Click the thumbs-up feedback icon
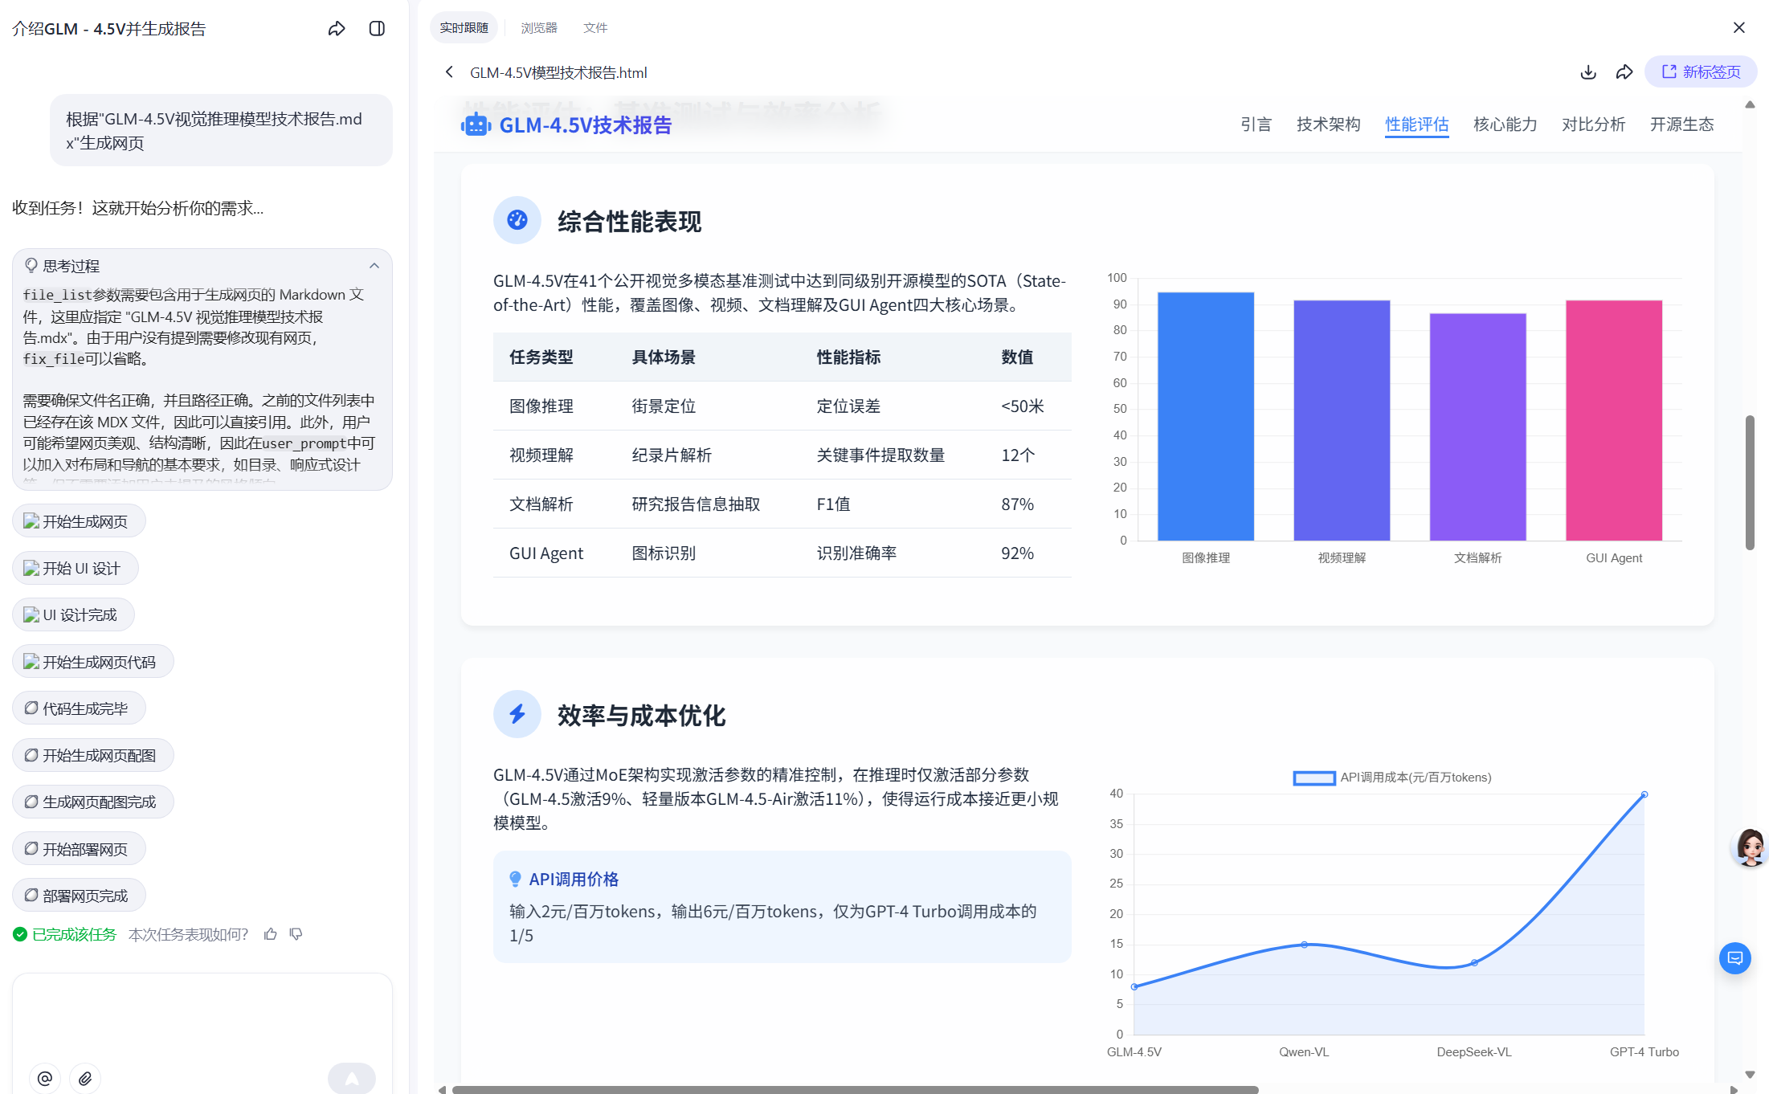 pos(271,934)
